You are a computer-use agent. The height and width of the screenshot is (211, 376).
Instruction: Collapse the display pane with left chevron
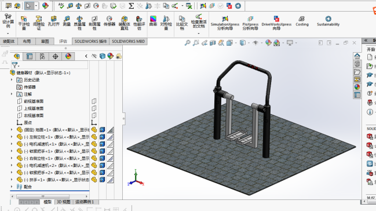[x=86, y=56]
